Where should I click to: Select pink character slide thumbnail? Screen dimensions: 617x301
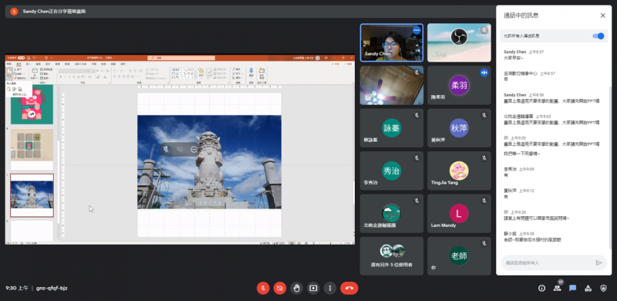pos(32,104)
